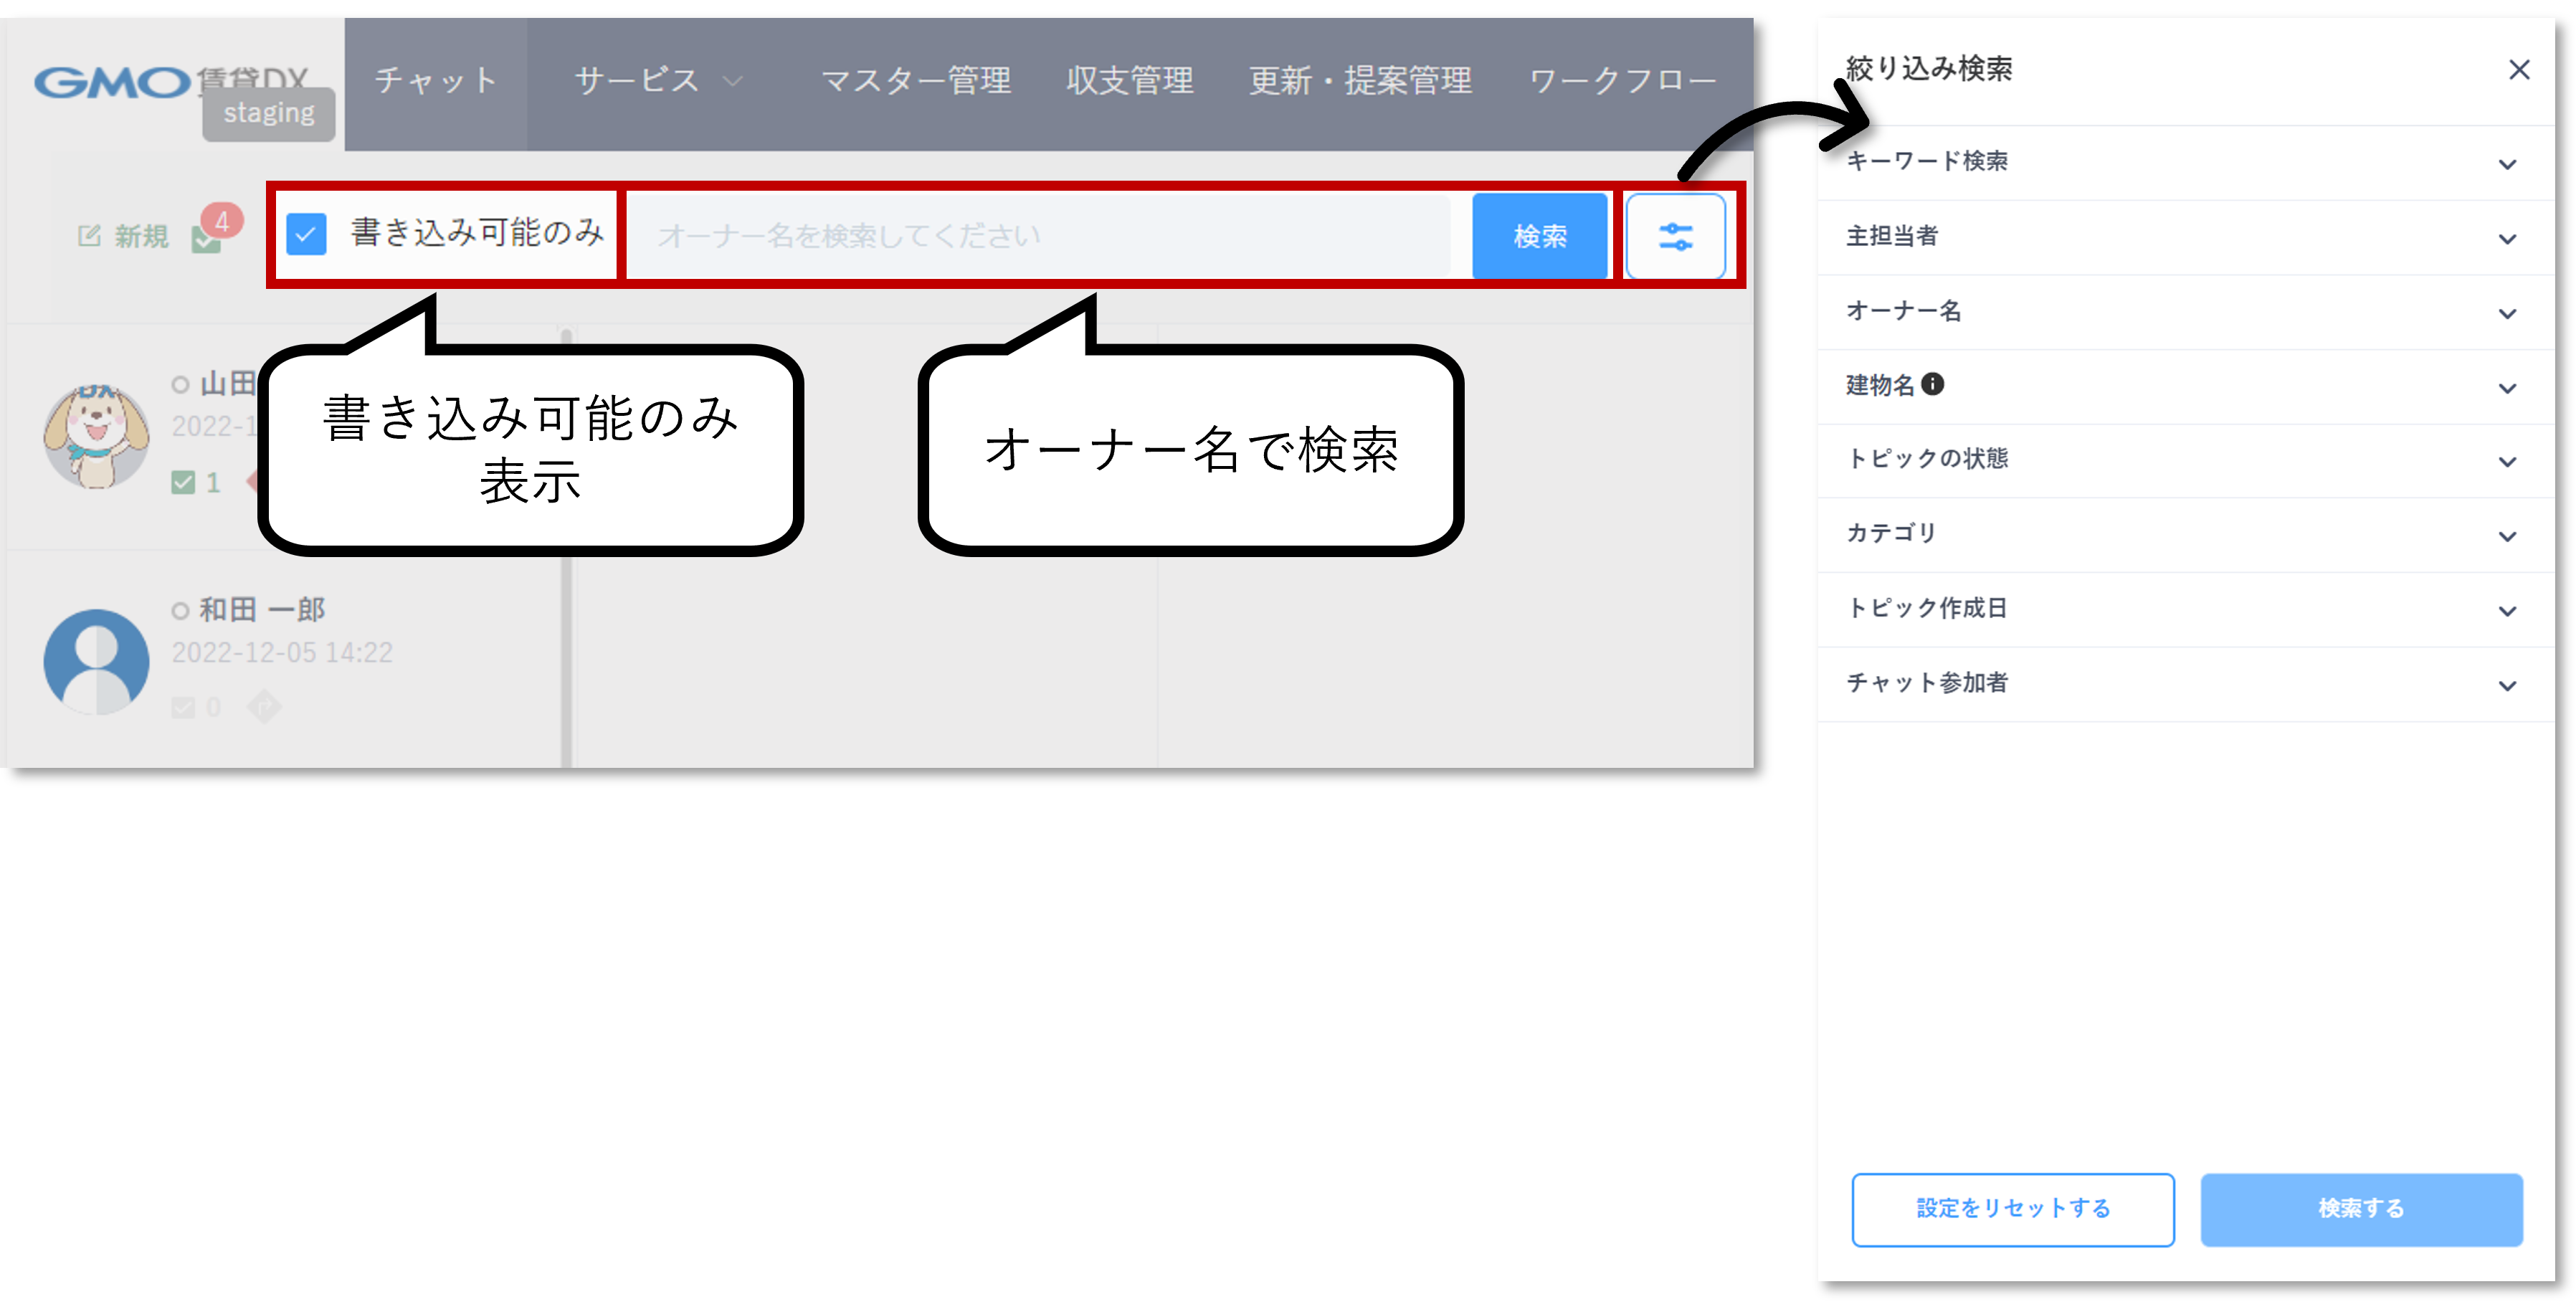2576x1302 pixels.
Task: Toggle the 書き込み可能のみ checkbox
Action: [x=306, y=235]
